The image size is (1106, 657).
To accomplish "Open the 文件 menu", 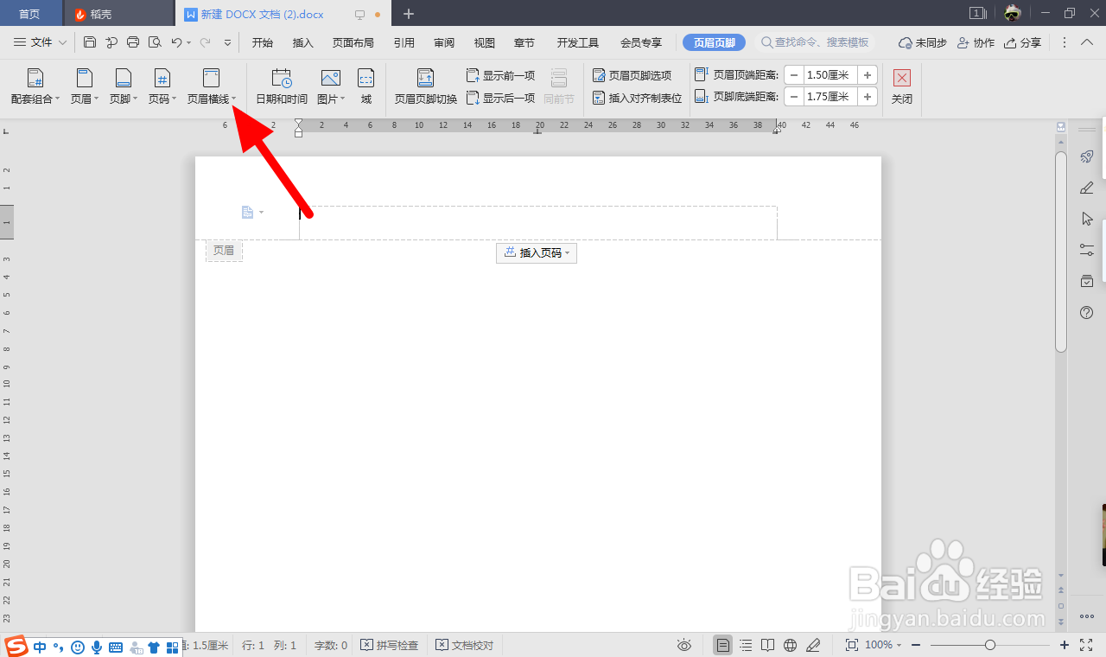I will (41, 42).
